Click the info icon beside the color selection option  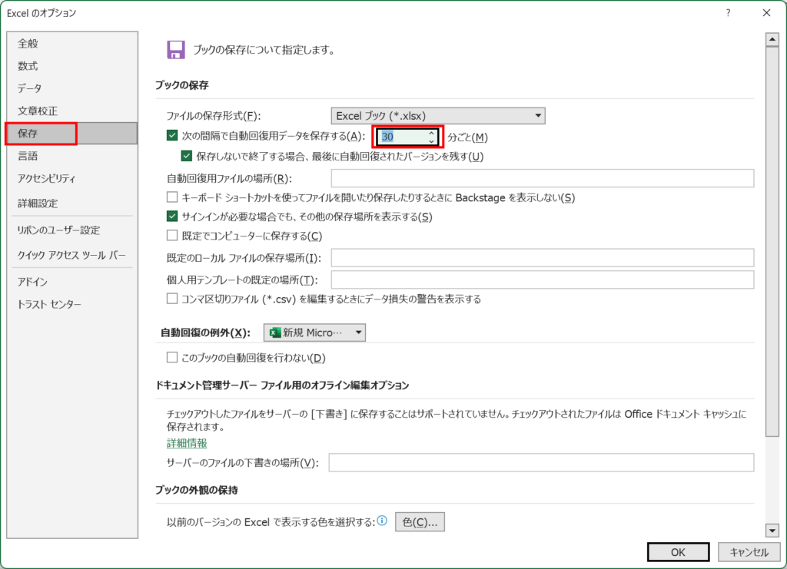click(x=383, y=521)
